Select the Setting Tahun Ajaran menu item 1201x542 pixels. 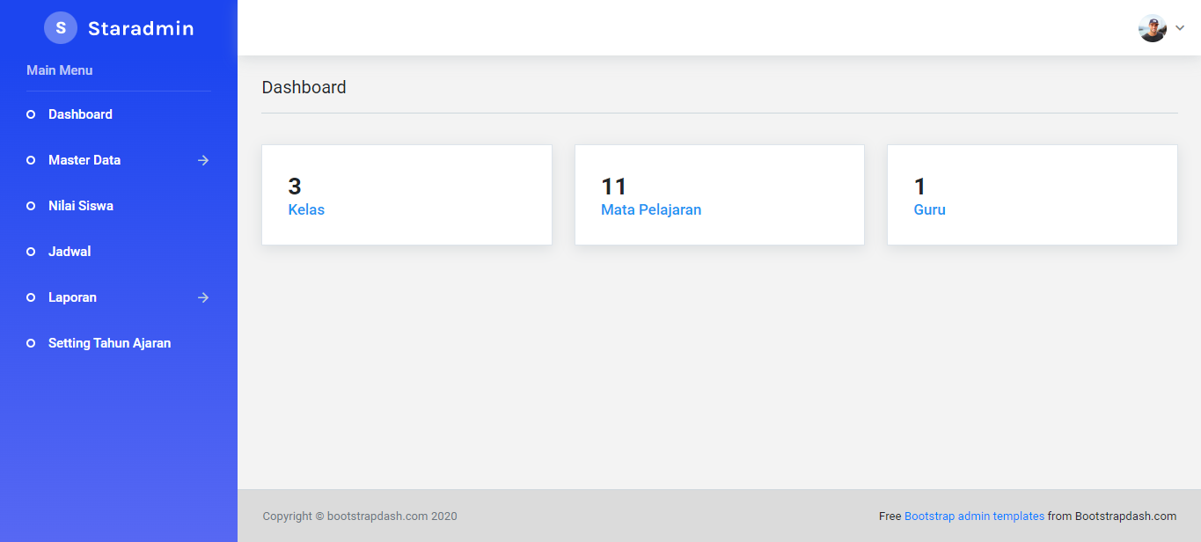[109, 343]
